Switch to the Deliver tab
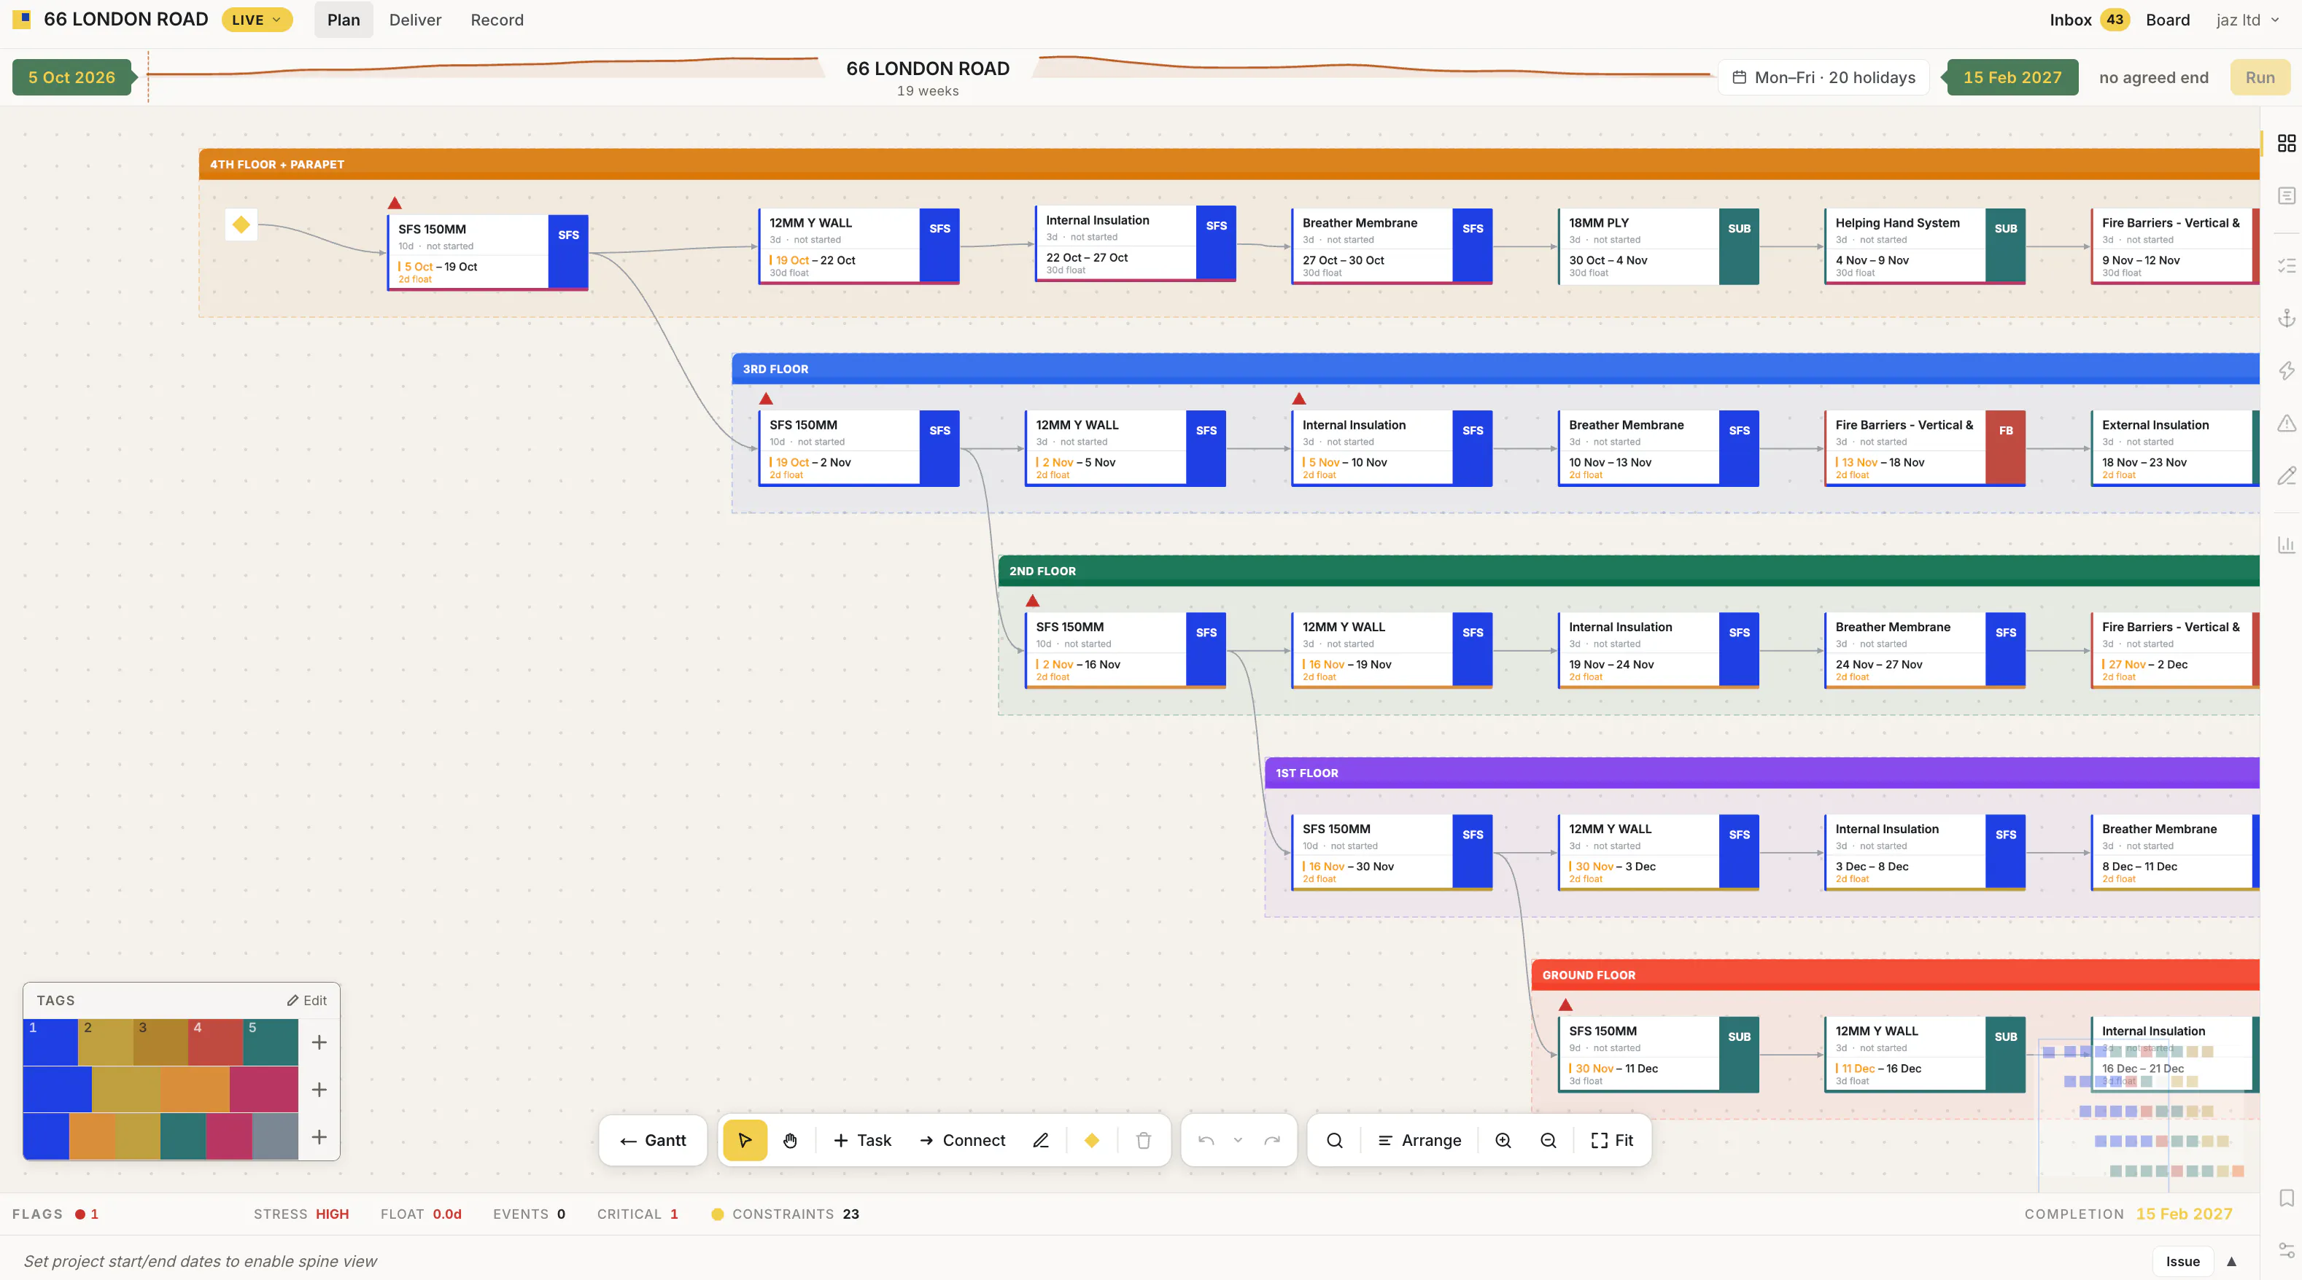 [x=414, y=20]
